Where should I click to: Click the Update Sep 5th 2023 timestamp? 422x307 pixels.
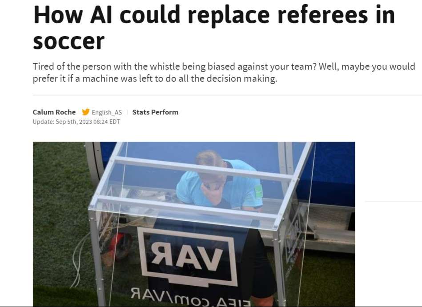(x=76, y=122)
